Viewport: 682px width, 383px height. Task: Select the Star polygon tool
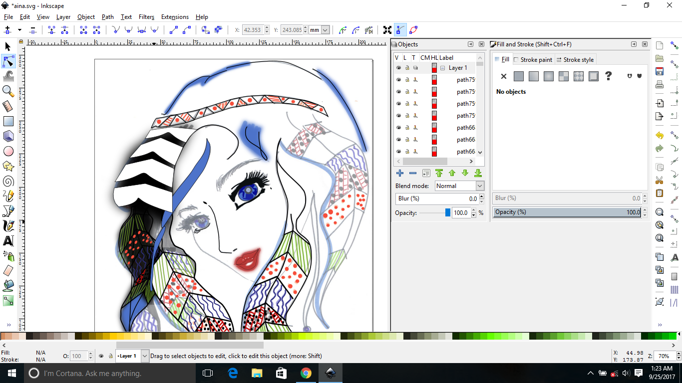(8, 166)
